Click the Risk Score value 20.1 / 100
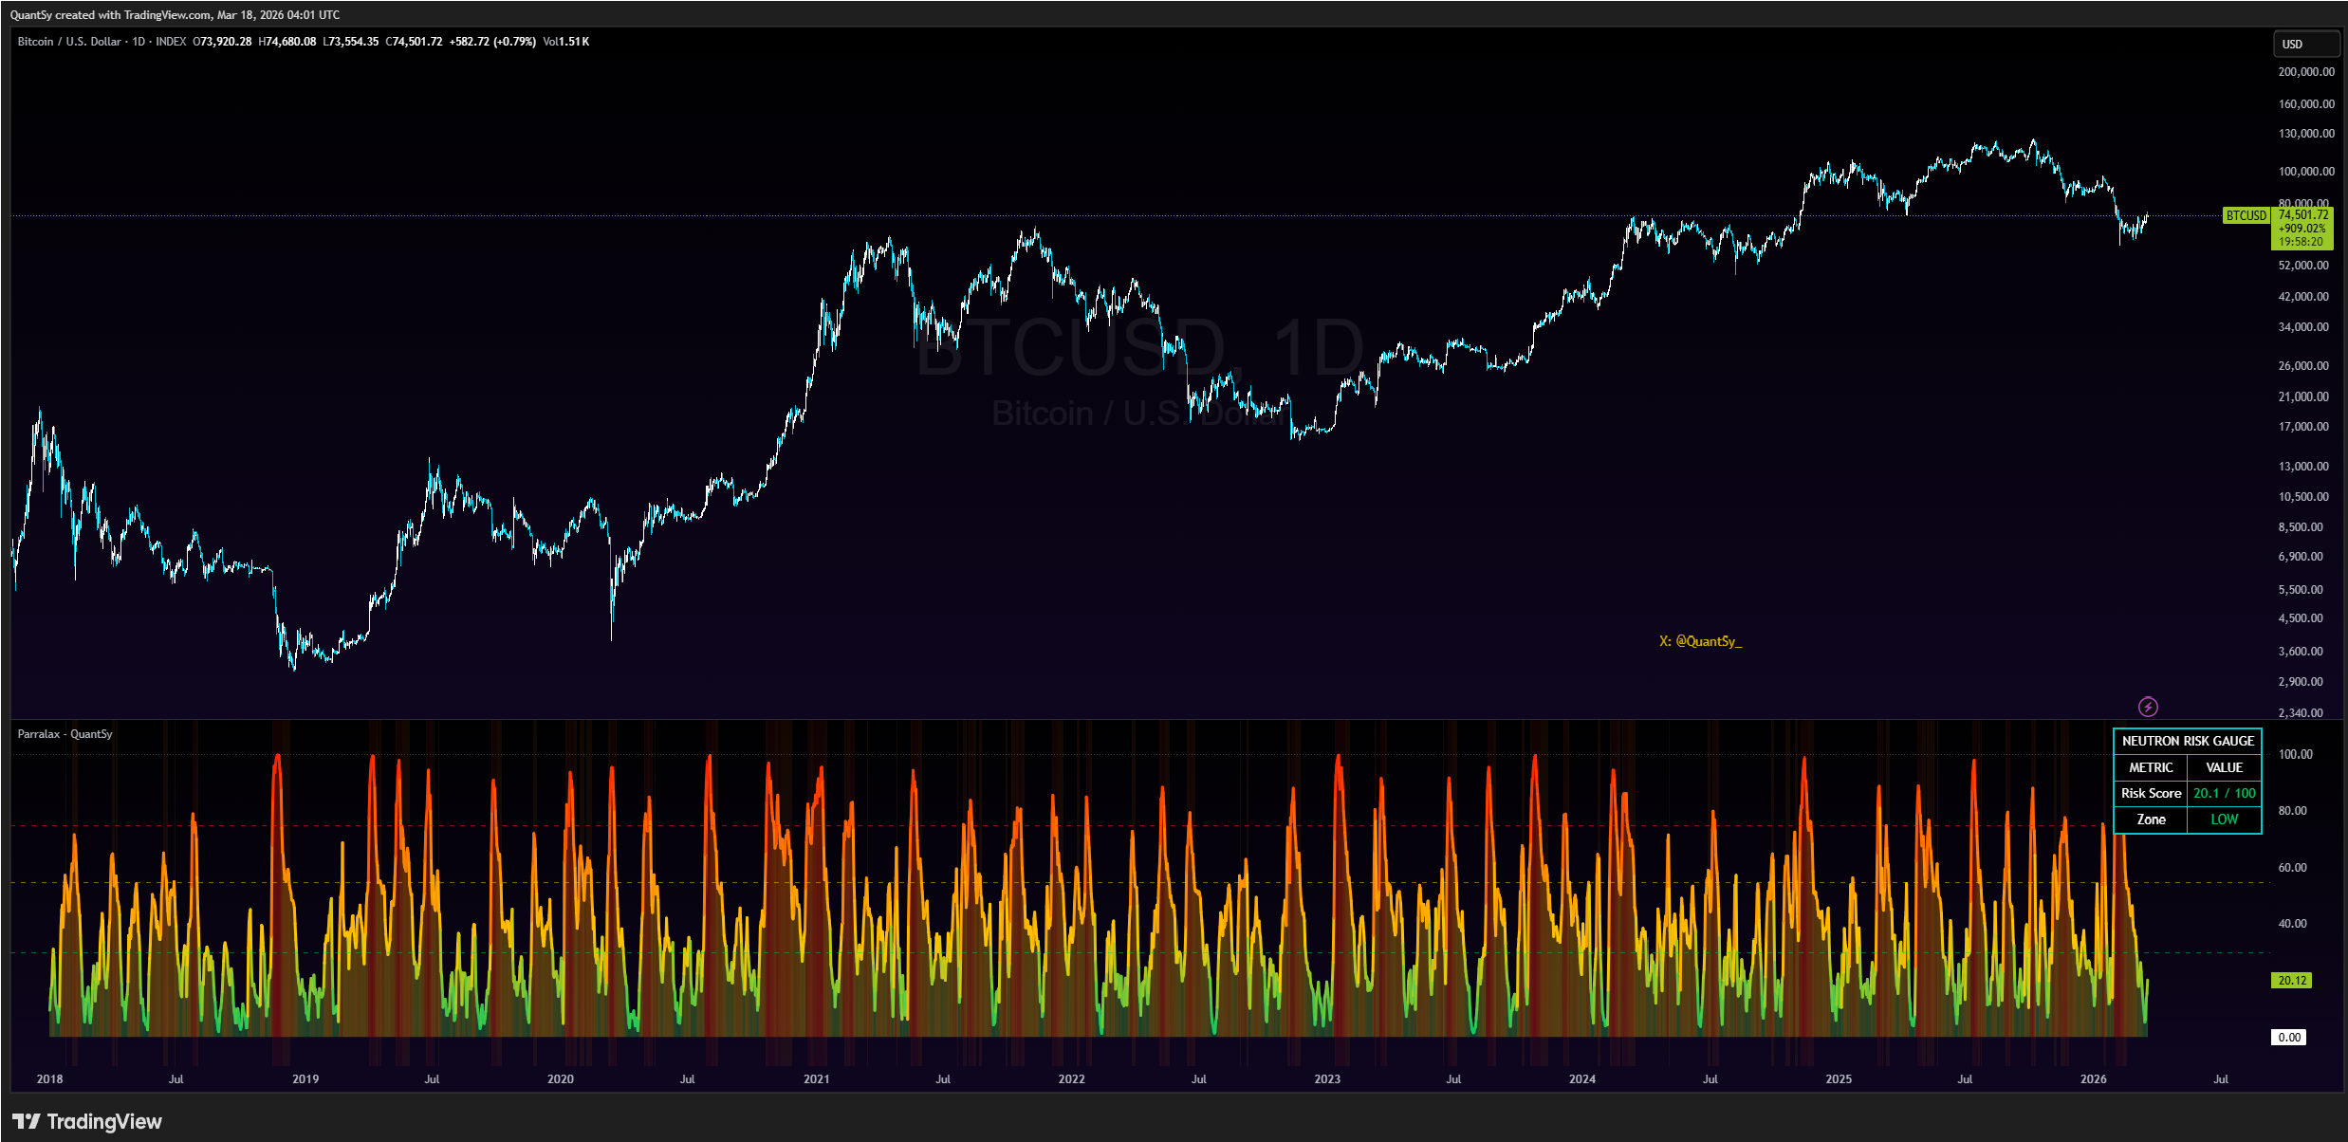 2224,793
